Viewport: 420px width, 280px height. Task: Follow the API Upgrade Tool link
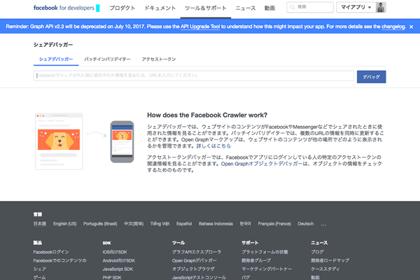point(200,27)
